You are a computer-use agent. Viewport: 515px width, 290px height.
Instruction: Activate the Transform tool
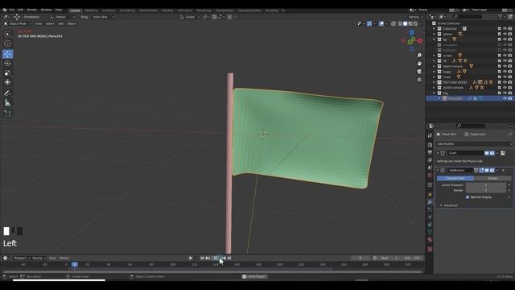[7, 82]
